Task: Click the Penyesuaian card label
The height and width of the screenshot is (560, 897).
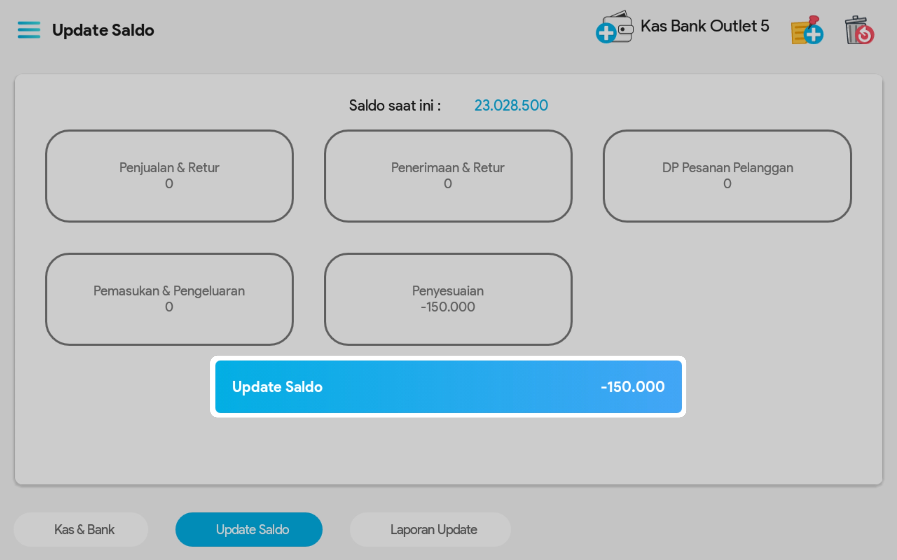Action: [x=448, y=291]
